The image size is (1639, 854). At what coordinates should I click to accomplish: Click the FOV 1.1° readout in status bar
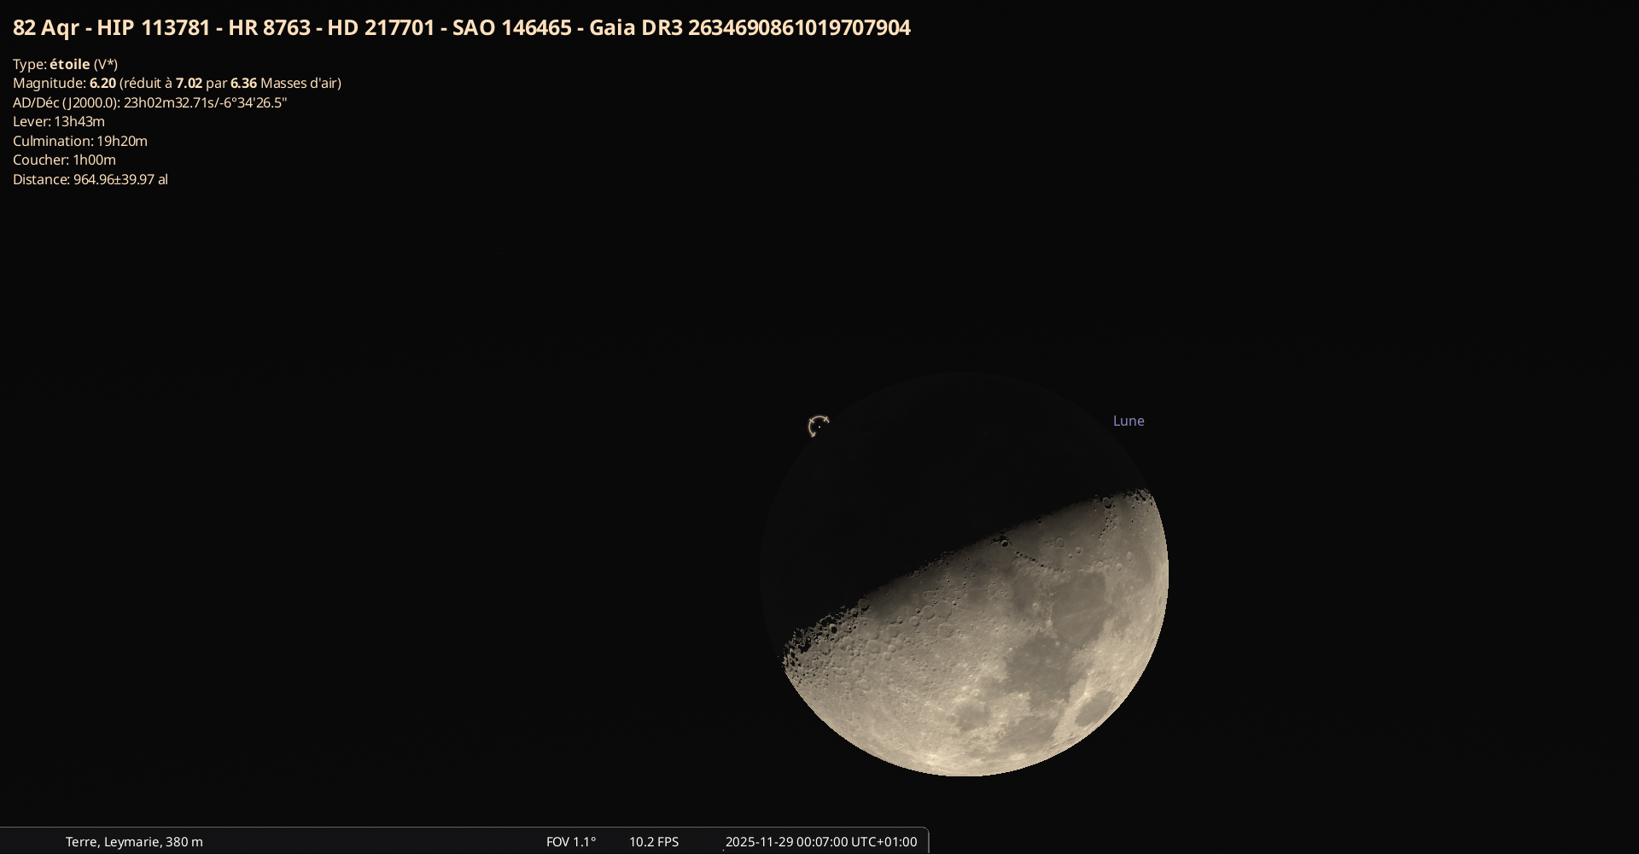(x=570, y=841)
